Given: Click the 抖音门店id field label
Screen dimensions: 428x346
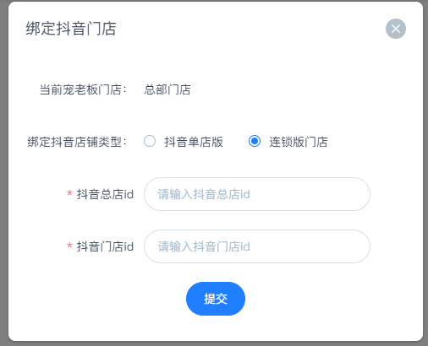Looking at the screenshot, I should pos(105,246).
